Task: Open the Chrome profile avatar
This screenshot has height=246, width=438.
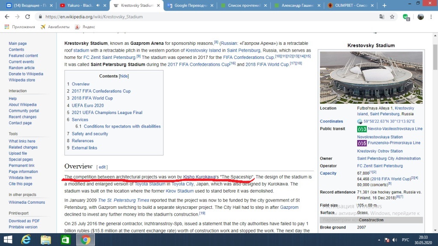Action: click(420, 17)
